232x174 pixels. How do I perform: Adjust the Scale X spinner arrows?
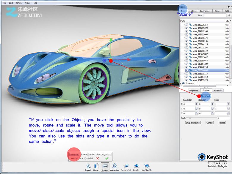point(228,104)
